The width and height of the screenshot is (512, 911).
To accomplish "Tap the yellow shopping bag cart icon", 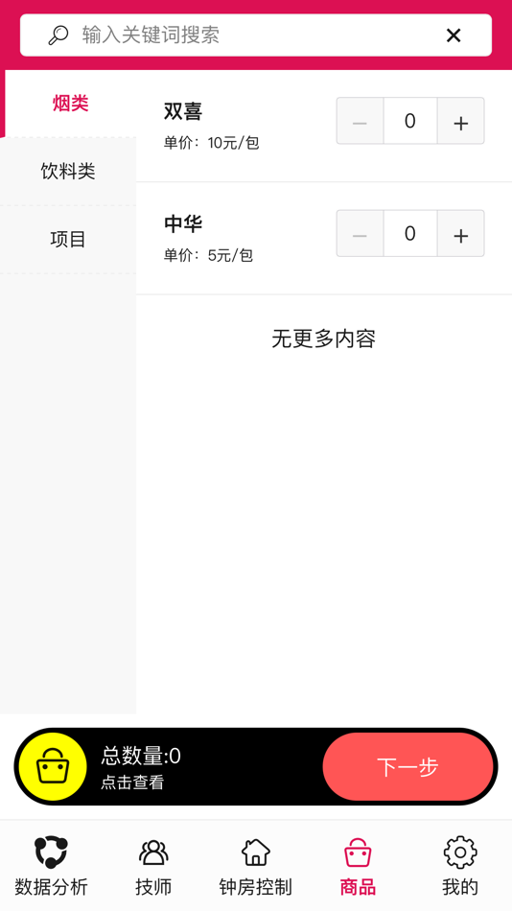I will 53,766.
